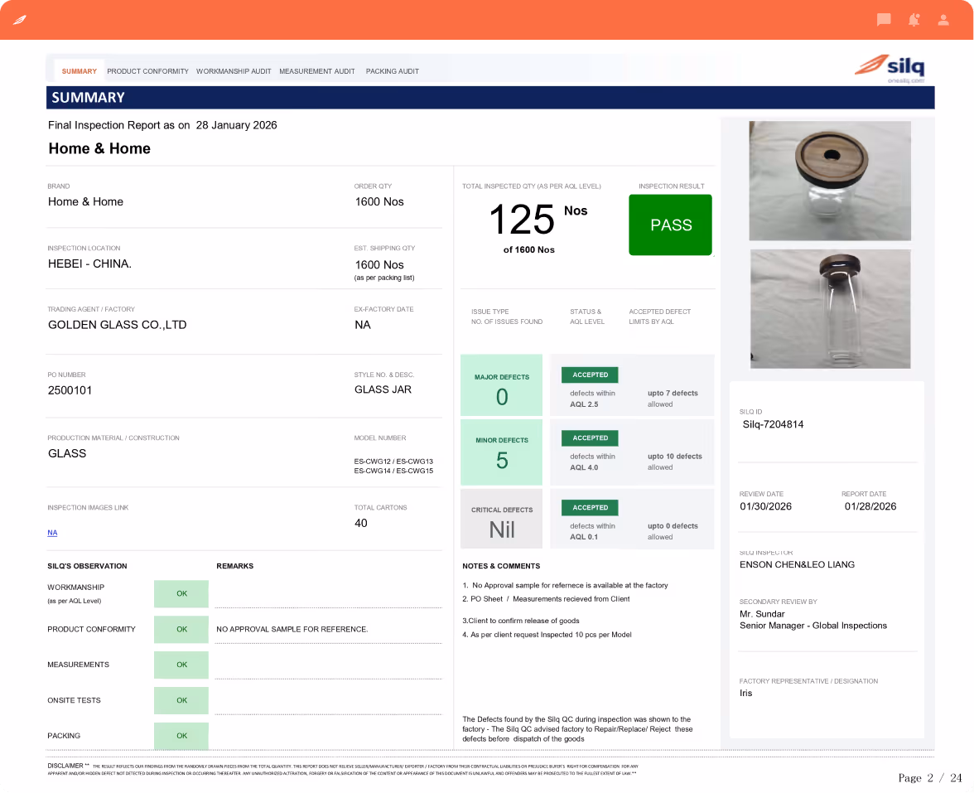
Task: Click the HEBEI - CHINA. location text
Action: tap(89, 264)
